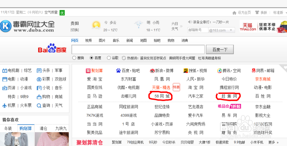Click the 聚划算 icon in site grid
This screenshot has height=146, width=287.
click(x=88, y=71)
